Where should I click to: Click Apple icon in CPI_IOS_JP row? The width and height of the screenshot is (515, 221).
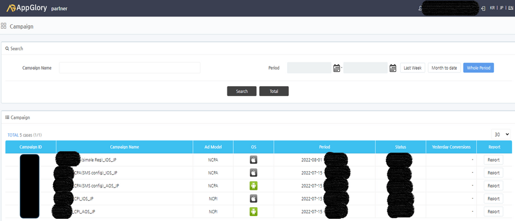tap(254, 199)
